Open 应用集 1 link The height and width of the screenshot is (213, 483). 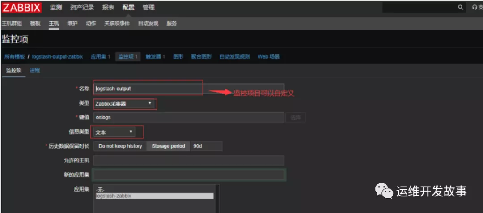click(101, 57)
